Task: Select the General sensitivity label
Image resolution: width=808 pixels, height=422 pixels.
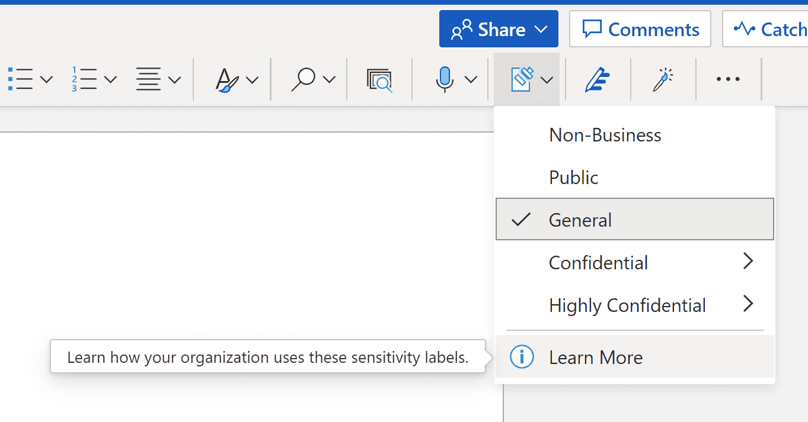Action: [580, 219]
